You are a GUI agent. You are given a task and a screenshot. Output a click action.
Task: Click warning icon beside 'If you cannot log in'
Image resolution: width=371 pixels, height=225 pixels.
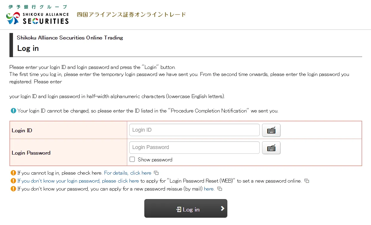coord(13,173)
